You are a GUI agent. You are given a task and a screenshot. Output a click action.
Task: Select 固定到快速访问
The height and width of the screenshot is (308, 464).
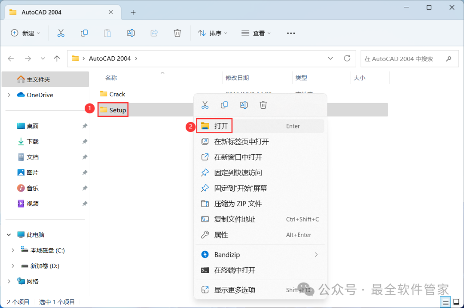260,173
